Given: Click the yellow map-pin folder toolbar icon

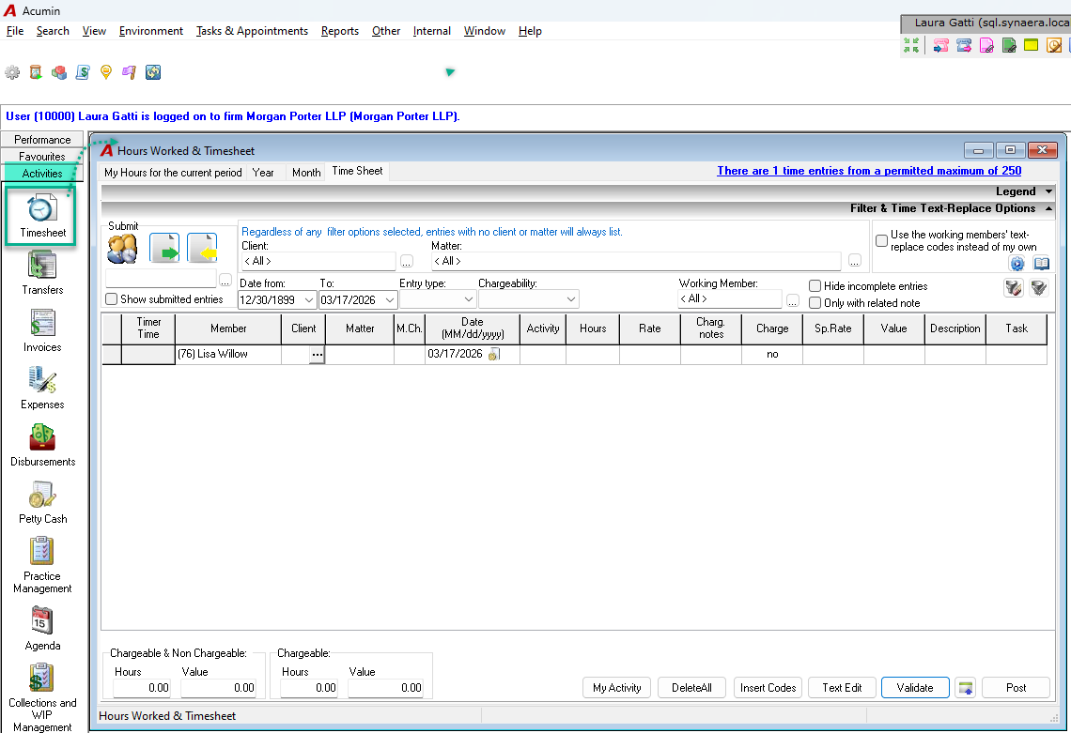Looking at the screenshot, I should (x=106, y=72).
